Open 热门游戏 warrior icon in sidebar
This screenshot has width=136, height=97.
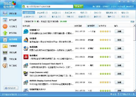[5, 65]
